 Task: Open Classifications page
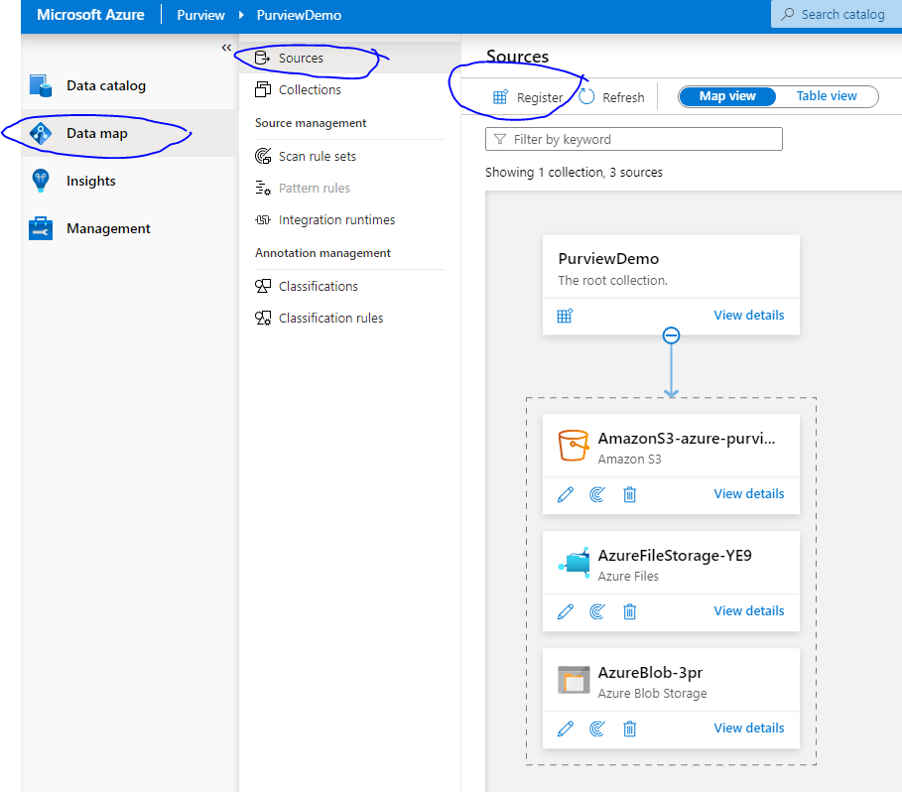point(349,286)
